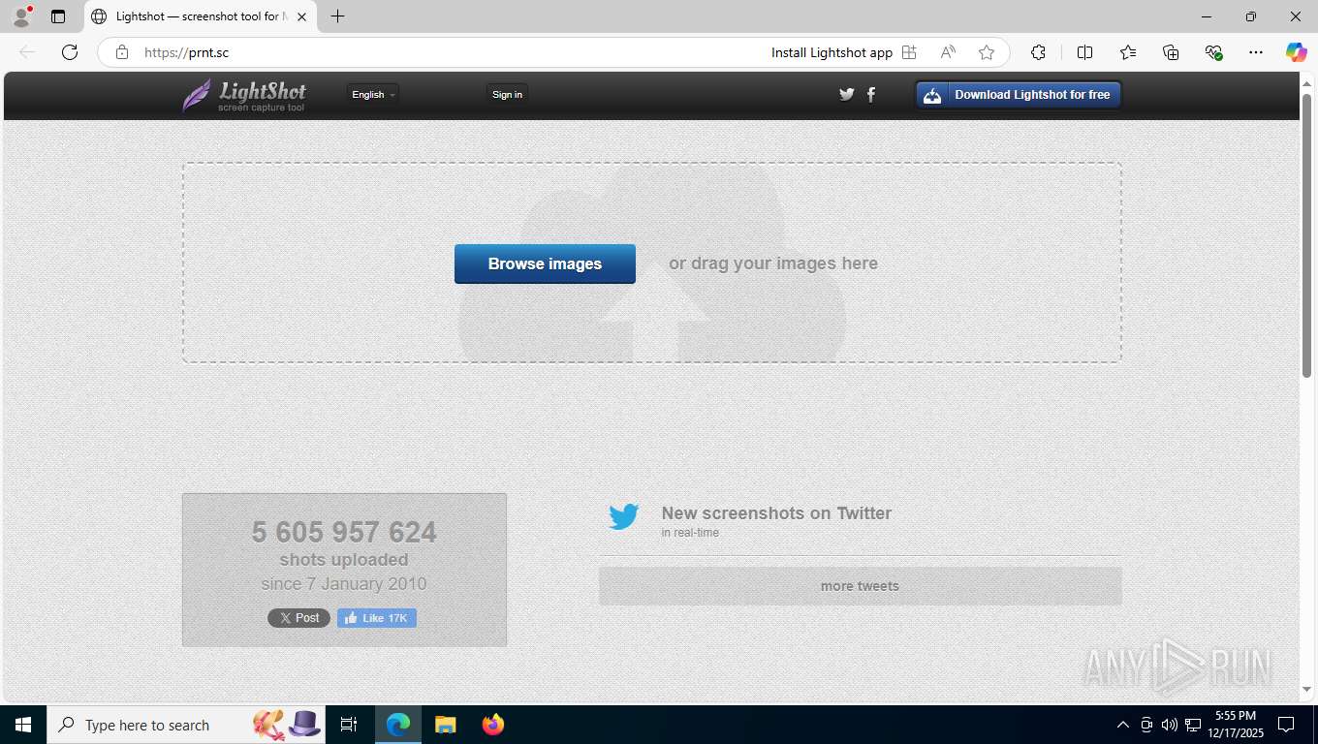Open the Twitter icon in the Lightshot header
The image size is (1318, 744).
pos(847,94)
